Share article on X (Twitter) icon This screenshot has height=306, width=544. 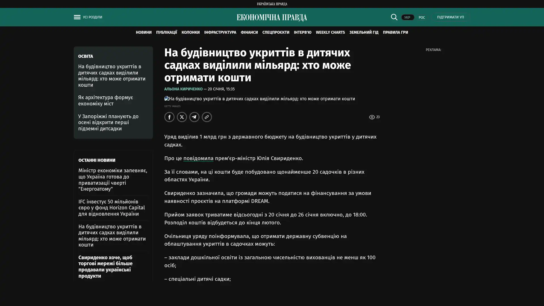[x=182, y=117]
